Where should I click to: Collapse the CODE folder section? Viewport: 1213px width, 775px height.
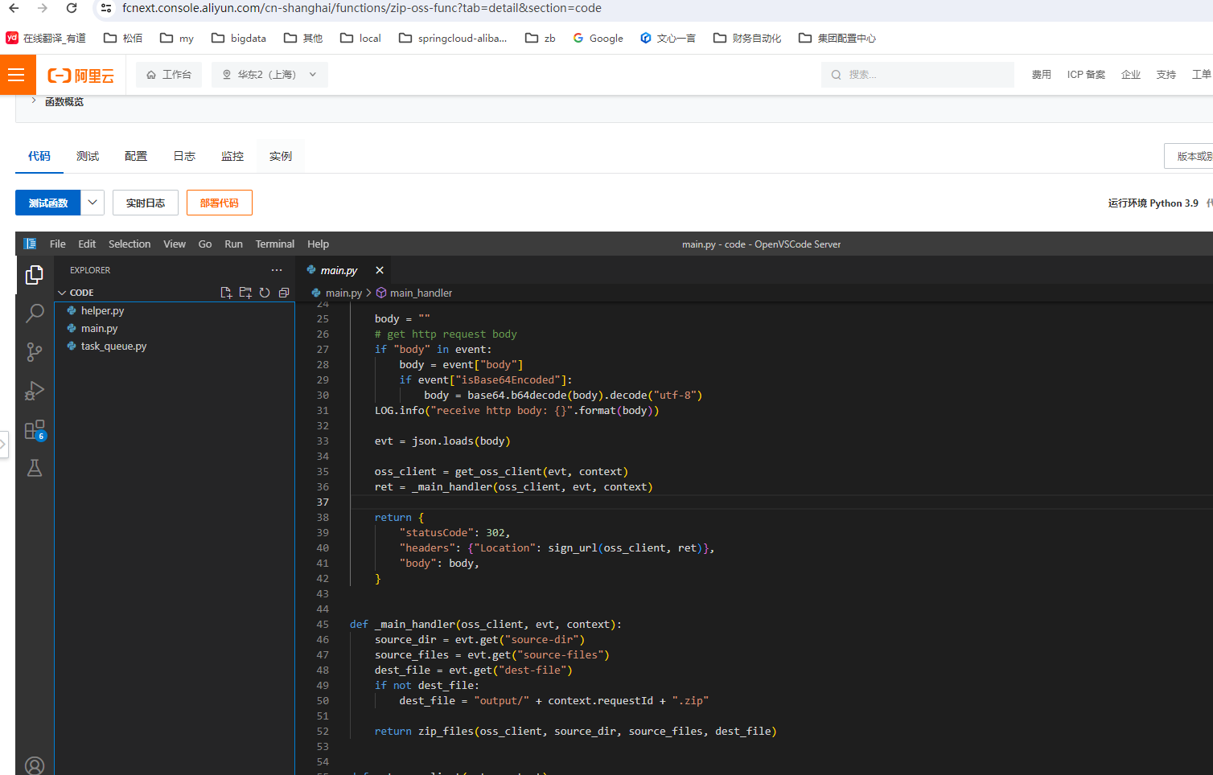coord(62,293)
